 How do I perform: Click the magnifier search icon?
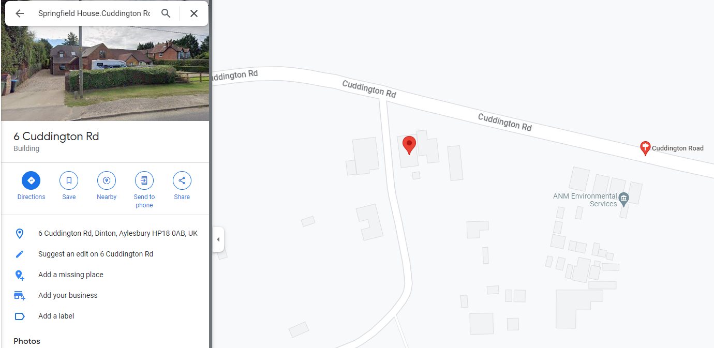coord(166,13)
